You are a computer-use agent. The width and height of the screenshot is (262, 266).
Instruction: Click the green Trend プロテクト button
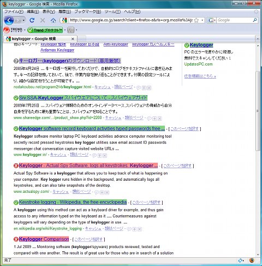tap(45, 30)
